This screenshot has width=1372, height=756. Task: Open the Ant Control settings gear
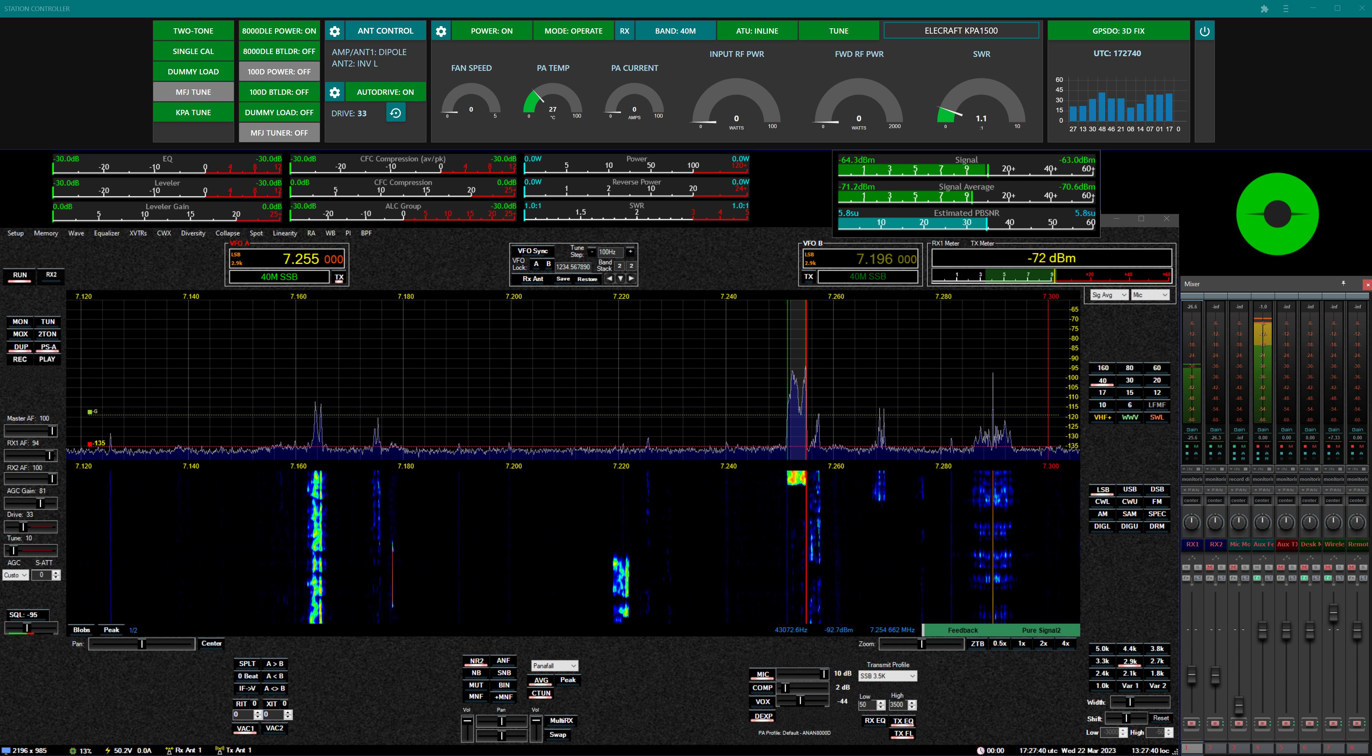point(334,31)
